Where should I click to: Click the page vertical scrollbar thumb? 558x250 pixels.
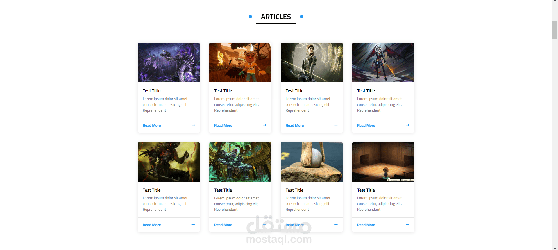tap(555, 30)
